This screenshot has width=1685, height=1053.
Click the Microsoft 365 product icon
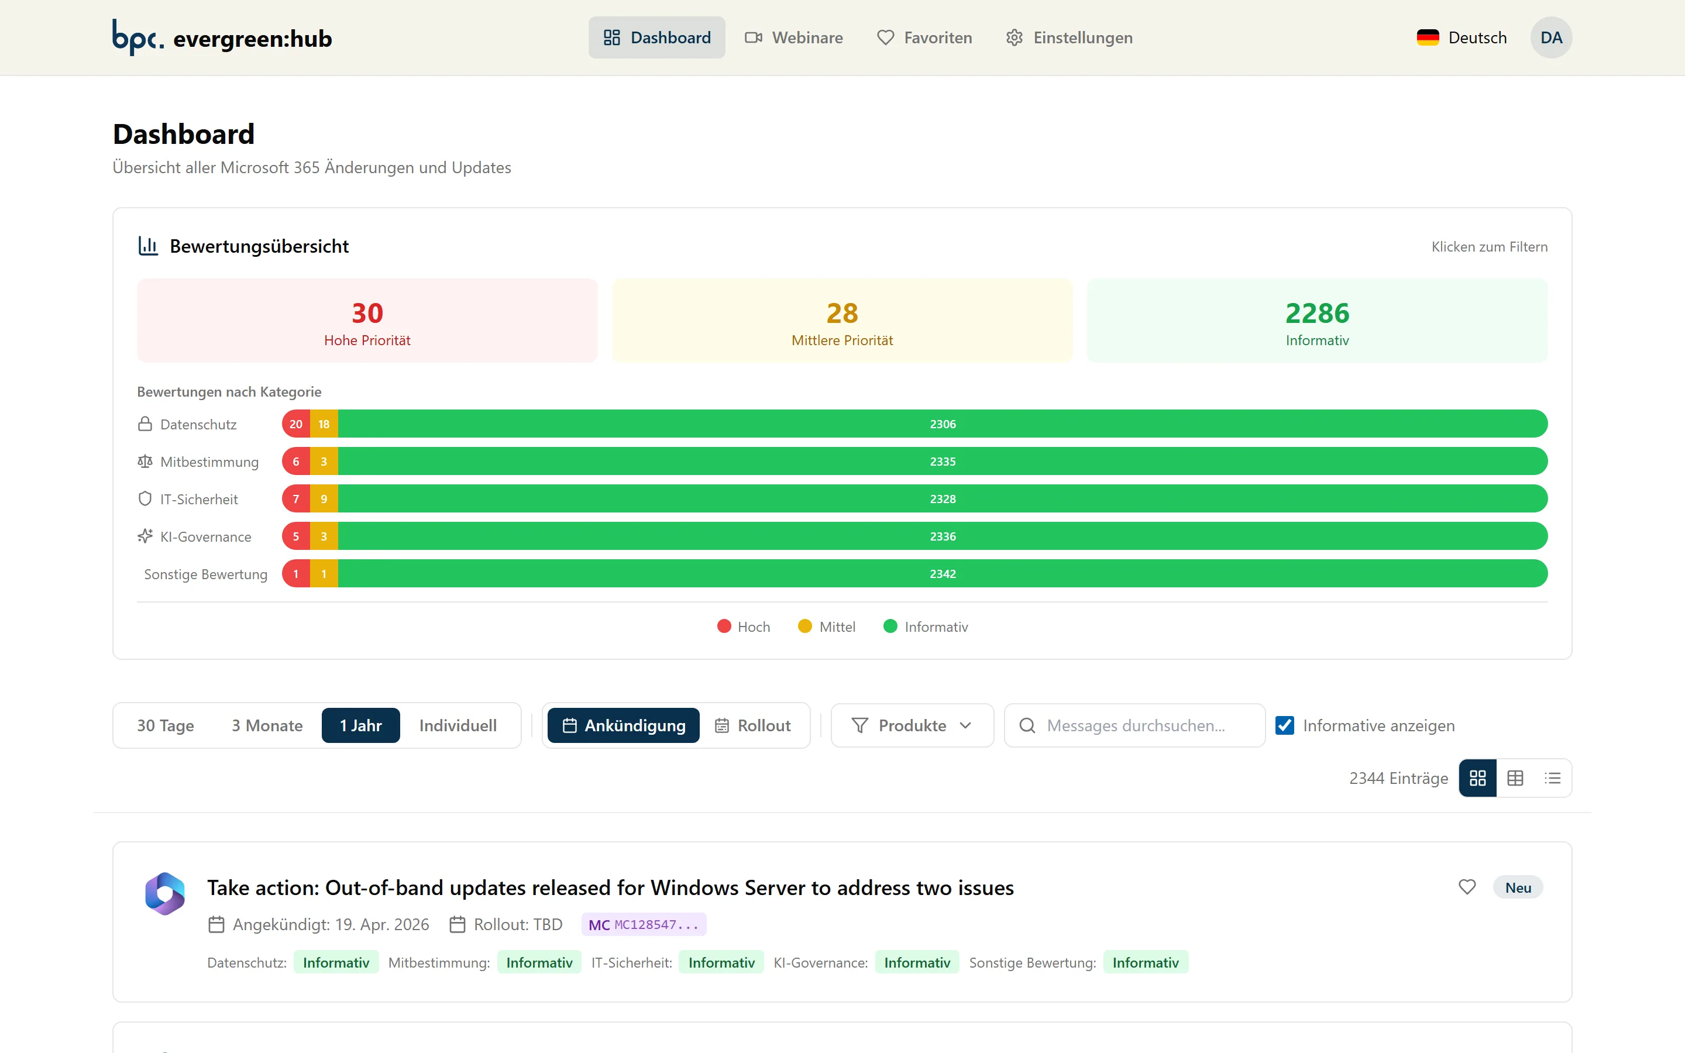pyautogui.click(x=165, y=893)
